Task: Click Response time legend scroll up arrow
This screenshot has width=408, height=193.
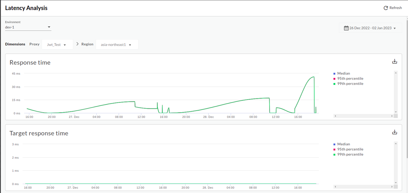Action: [396, 72]
